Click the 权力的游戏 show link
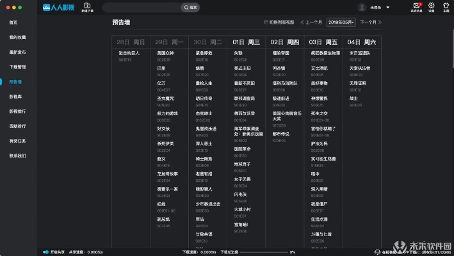The width and height of the screenshot is (454, 256). [x=166, y=113]
